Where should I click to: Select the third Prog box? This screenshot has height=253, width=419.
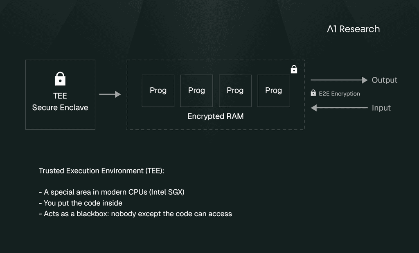235,91
